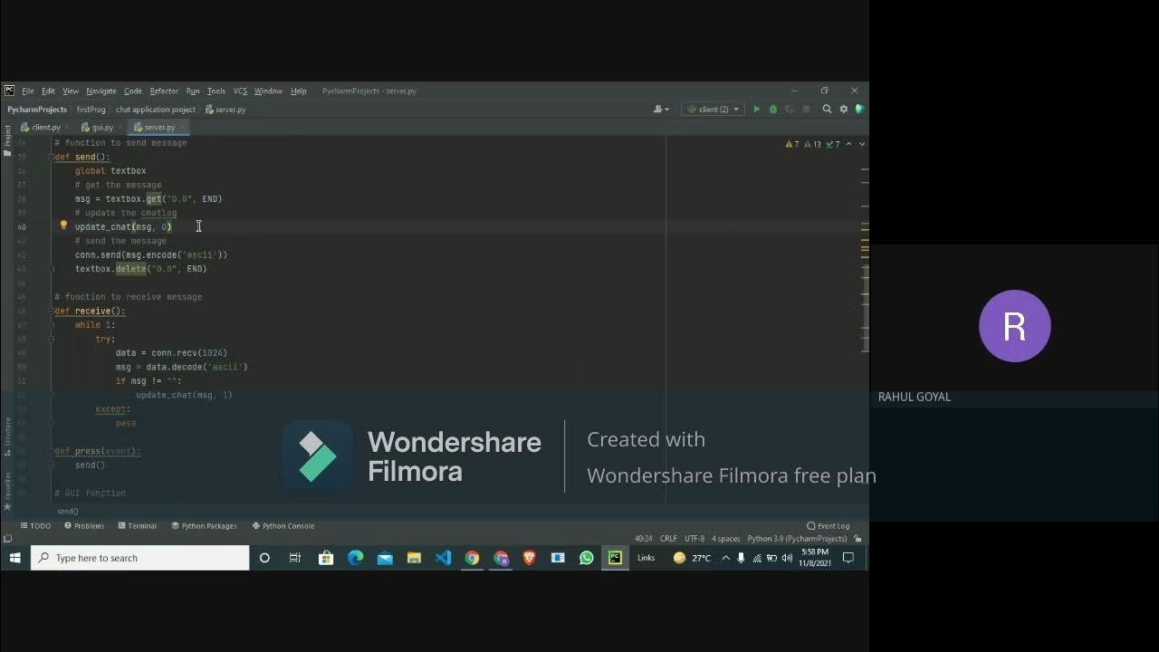
Task: Open IDE settings gear icon
Action: (x=844, y=110)
